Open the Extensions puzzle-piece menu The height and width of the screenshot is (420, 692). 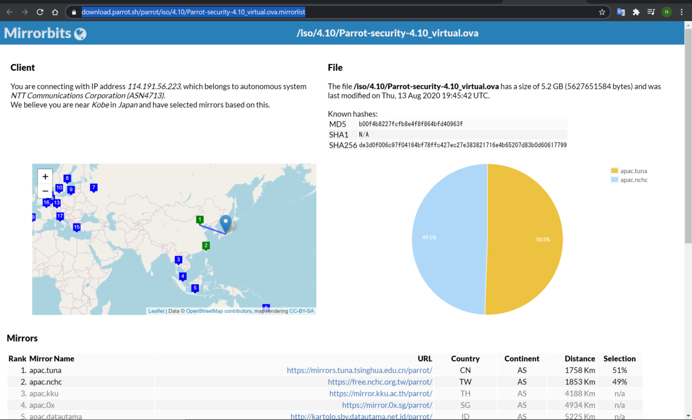click(x=636, y=12)
